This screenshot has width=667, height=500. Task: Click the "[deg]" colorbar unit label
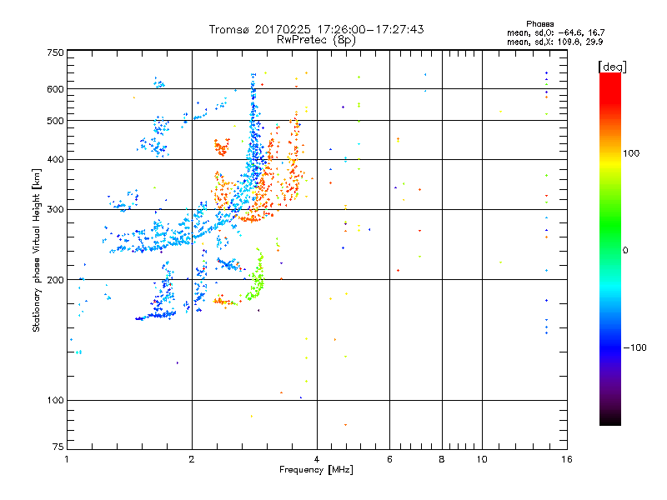(x=612, y=67)
